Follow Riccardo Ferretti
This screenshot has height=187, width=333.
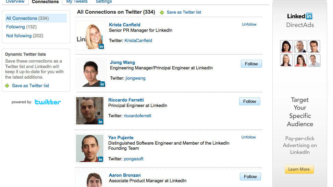pyautogui.click(x=249, y=102)
